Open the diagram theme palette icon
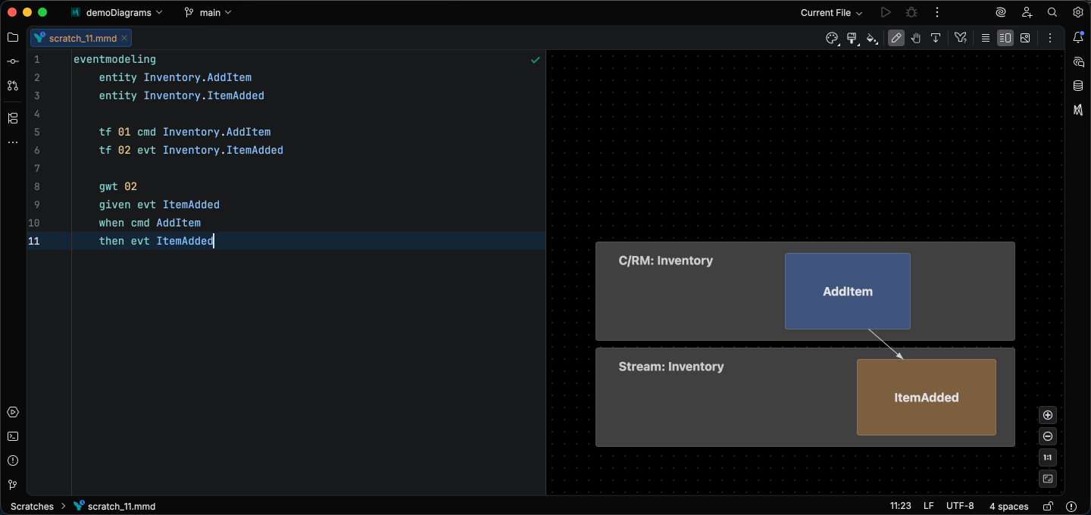This screenshot has width=1091, height=515. [832, 38]
